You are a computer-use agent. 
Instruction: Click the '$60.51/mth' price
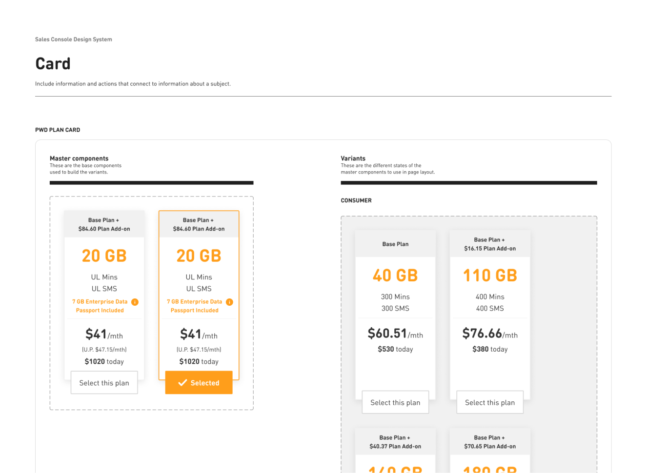(x=395, y=334)
